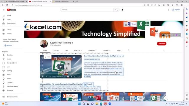Click channel search magnifier icon

129,50
